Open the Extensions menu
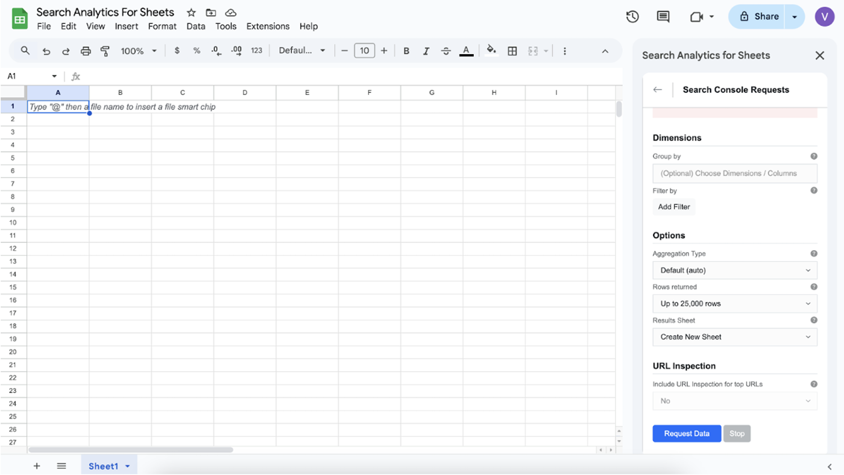Image resolution: width=844 pixels, height=475 pixels. [x=268, y=27]
